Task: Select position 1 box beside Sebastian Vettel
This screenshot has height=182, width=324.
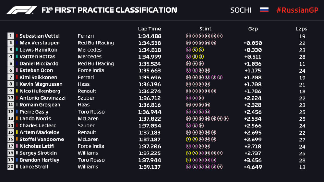Action: (11, 36)
